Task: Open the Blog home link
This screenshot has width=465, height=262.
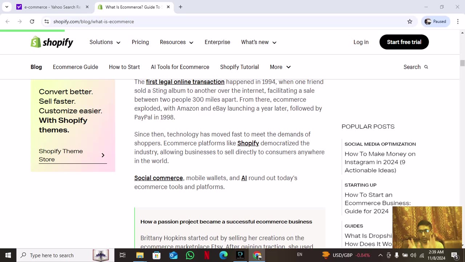Action: [x=36, y=67]
